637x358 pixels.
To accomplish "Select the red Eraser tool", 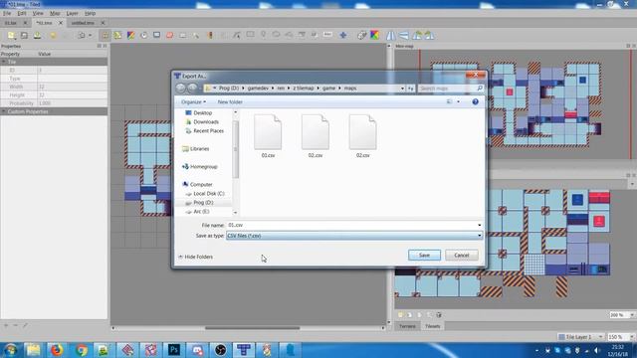I will [x=170, y=36].
